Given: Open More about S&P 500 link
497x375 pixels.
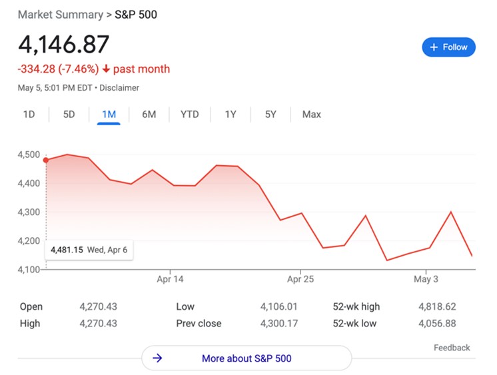Looking at the screenshot, I should click(247, 358).
